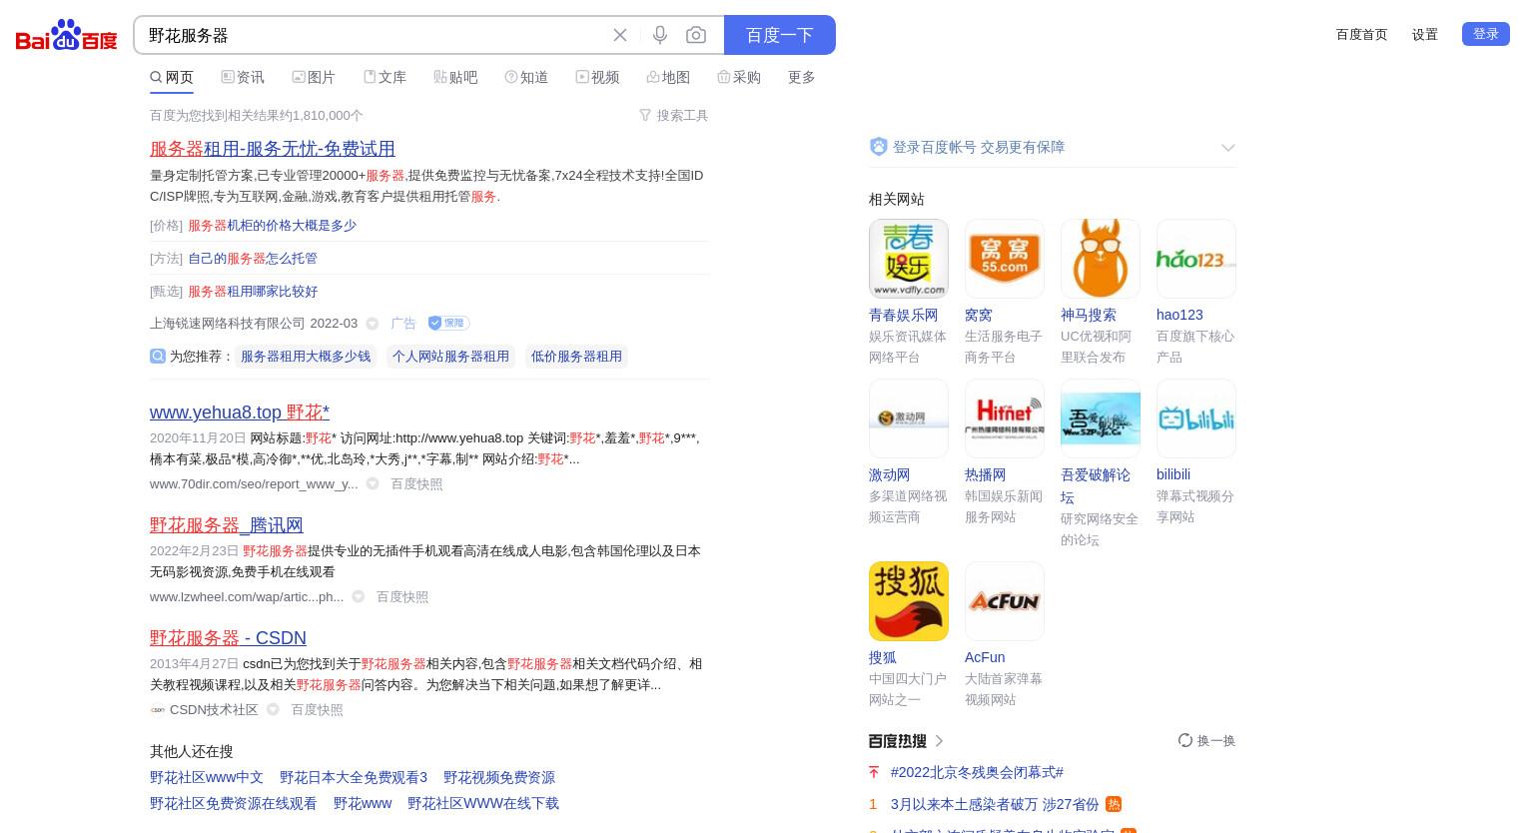Go to 百度首页 link

point(1362,34)
